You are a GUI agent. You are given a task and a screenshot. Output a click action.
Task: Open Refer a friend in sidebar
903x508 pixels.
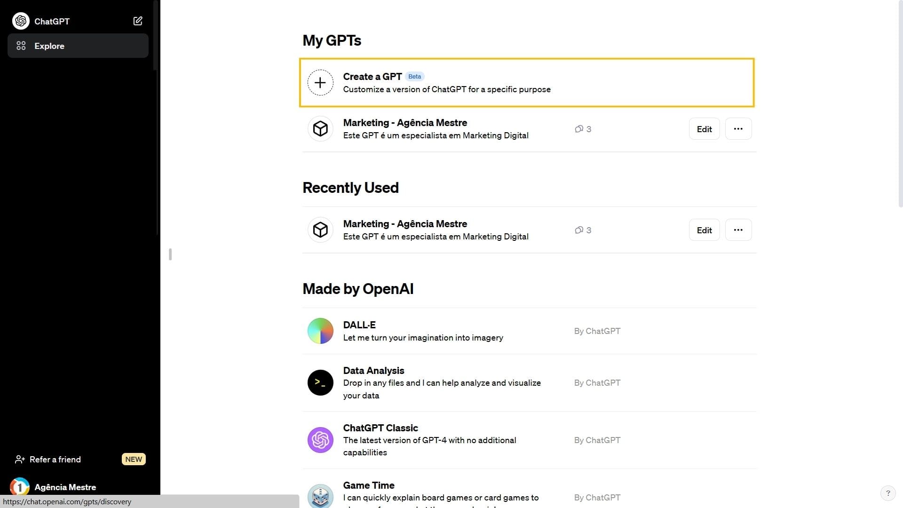[x=55, y=460]
